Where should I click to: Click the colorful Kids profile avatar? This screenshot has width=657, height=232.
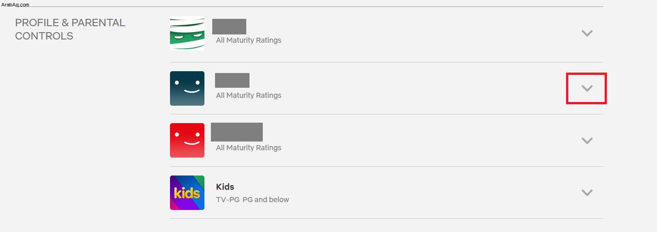click(x=187, y=192)
